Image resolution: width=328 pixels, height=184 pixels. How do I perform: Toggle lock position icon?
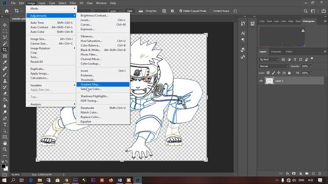click(x=279, y=73)
